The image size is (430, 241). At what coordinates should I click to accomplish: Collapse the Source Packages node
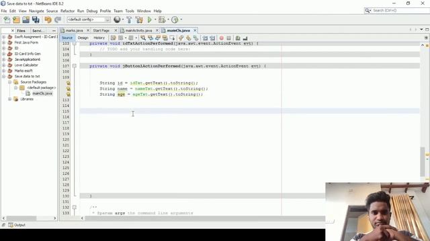point(10,82)
